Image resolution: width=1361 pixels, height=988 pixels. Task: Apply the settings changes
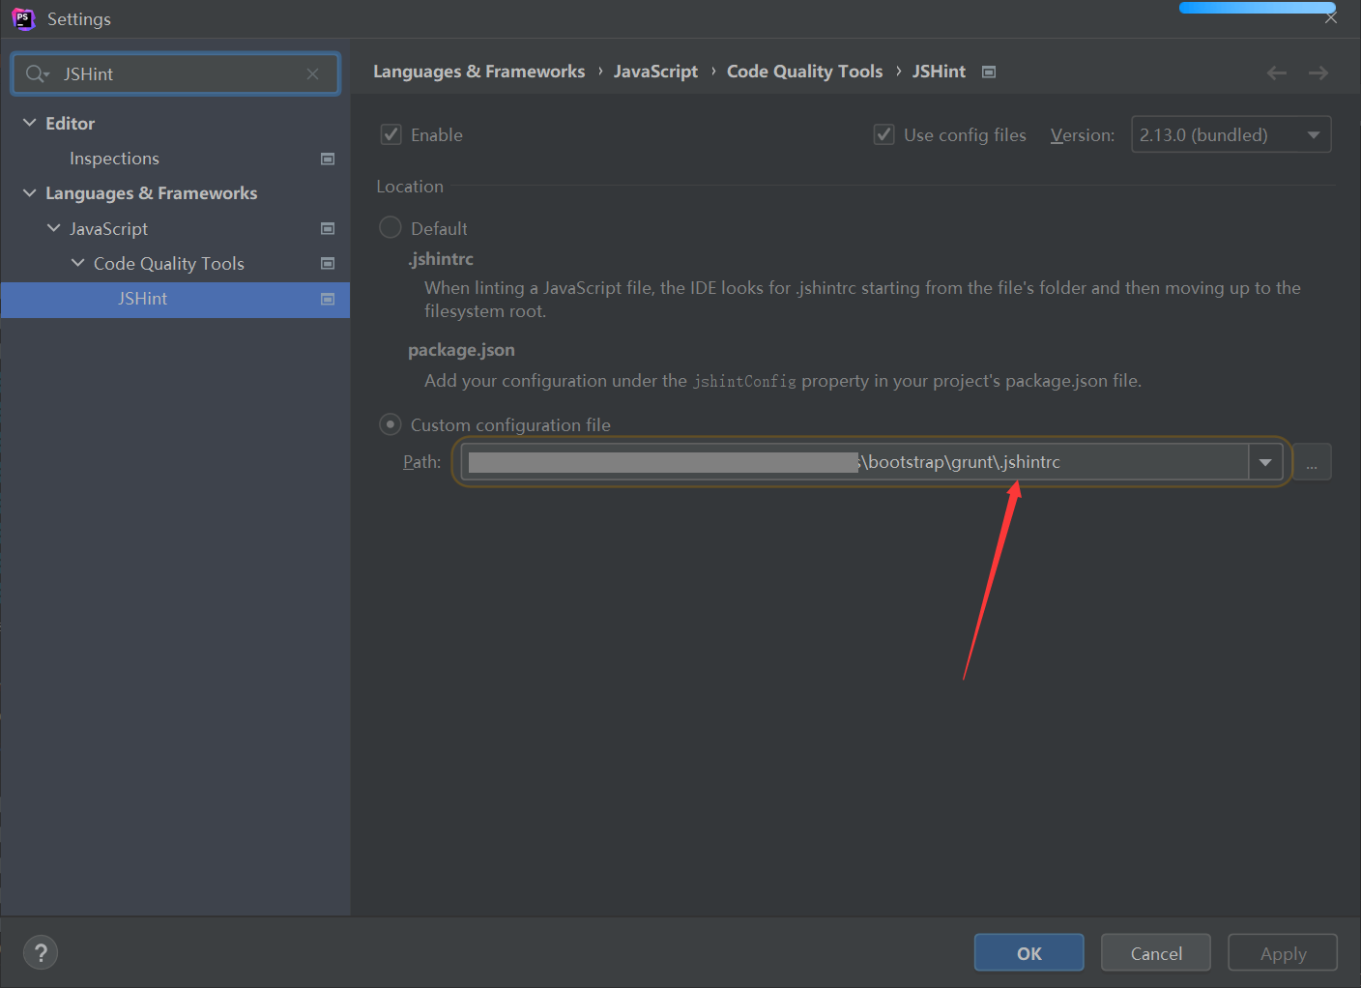pos(1282,952)
